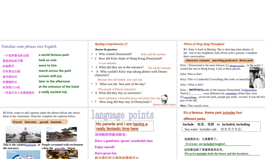The width and height of the screenshot is (265, 159).
Task: Click the sentence 'Everyone me included laughed'
Action: pyautogui.click(x=206, y=144)
